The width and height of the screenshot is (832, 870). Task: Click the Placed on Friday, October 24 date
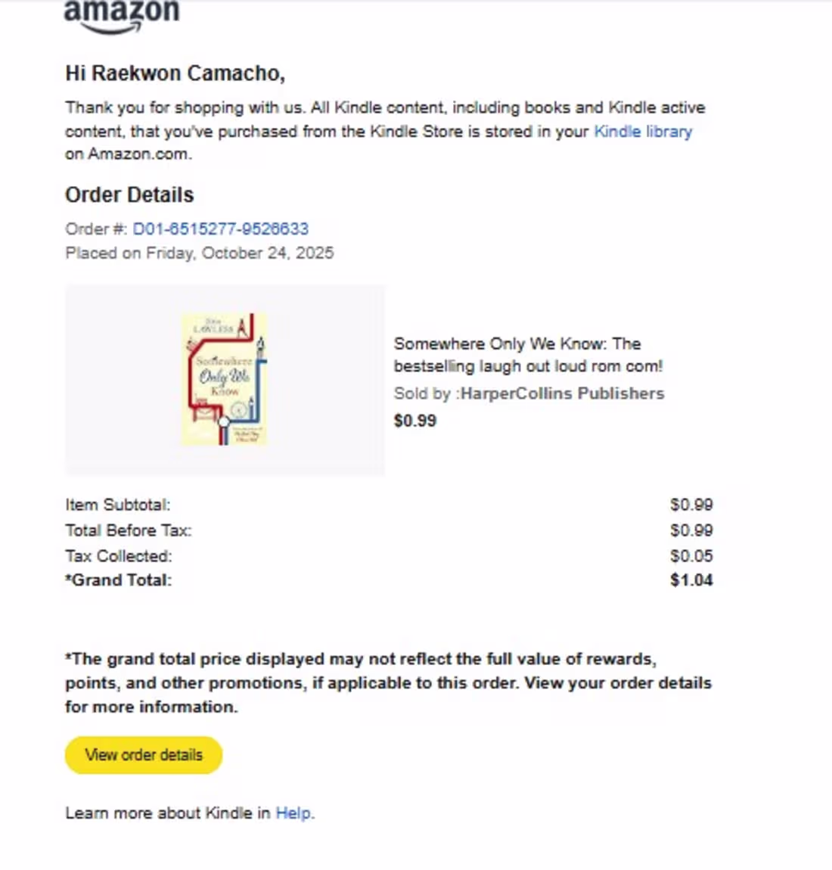(x=200, y=253)
